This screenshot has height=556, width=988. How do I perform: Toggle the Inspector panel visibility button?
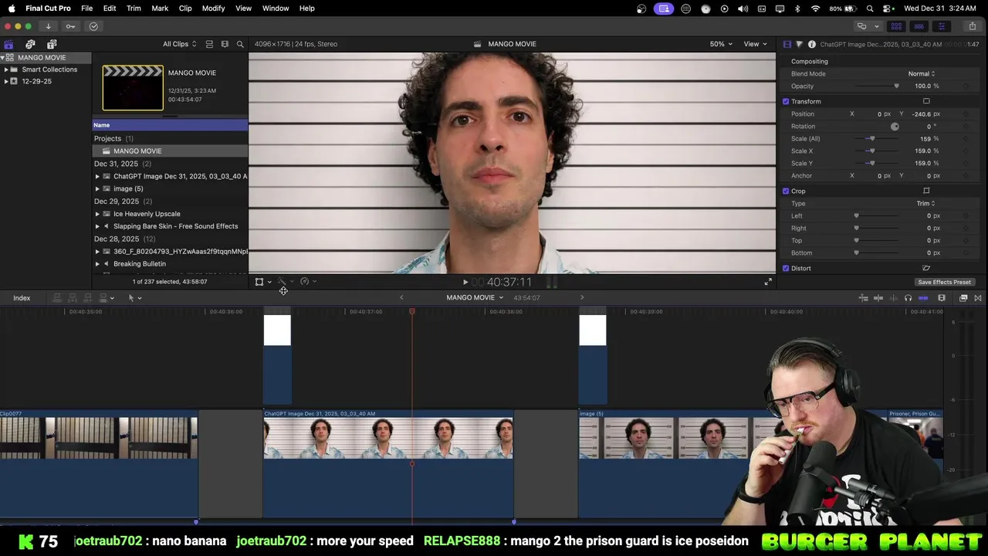click(941, 26)
